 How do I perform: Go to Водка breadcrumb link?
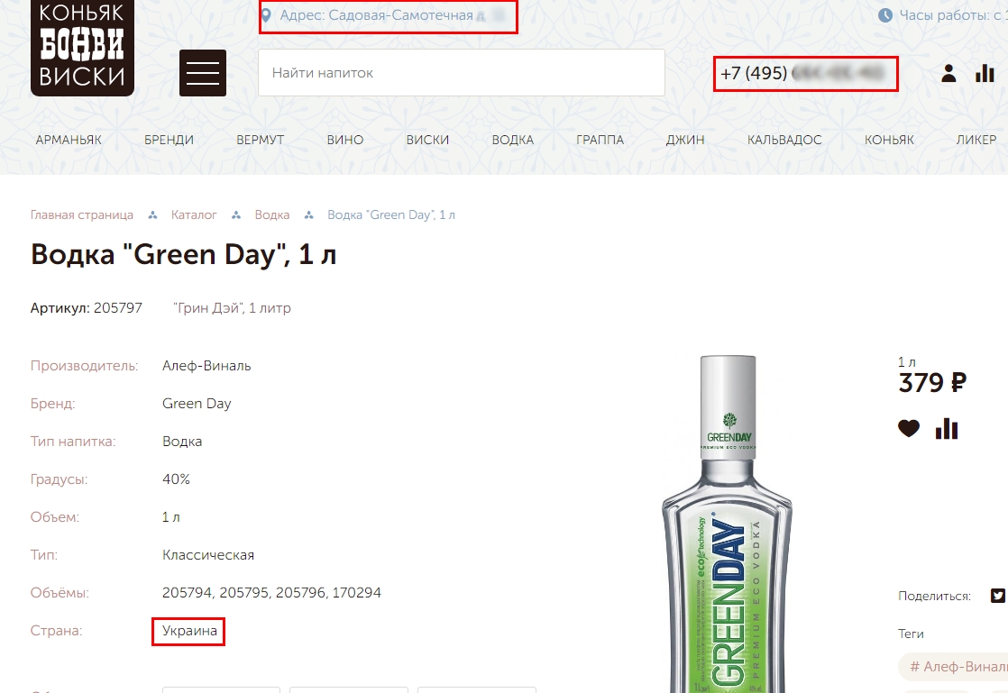tap(272, 215)
